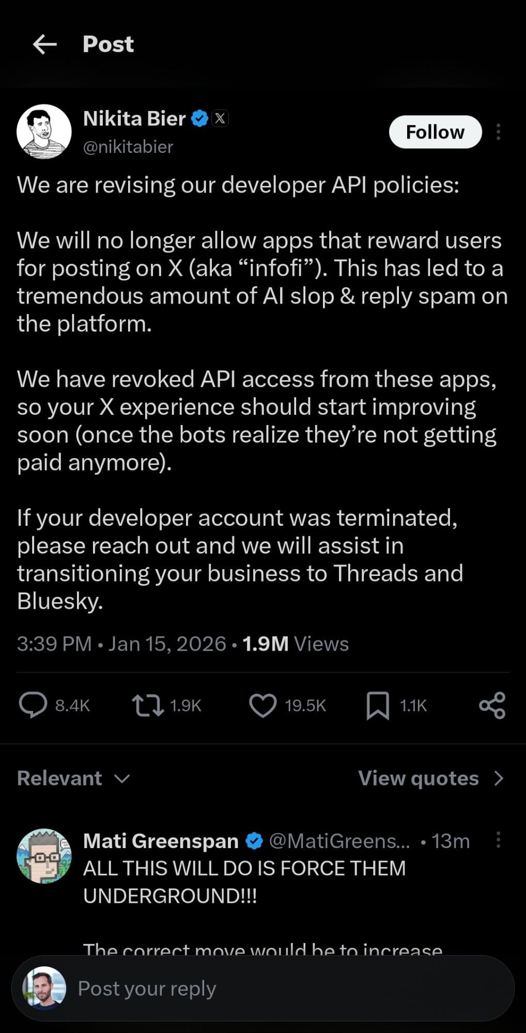
Task: Tap the share icon
Action: click(x=492, y=706)
